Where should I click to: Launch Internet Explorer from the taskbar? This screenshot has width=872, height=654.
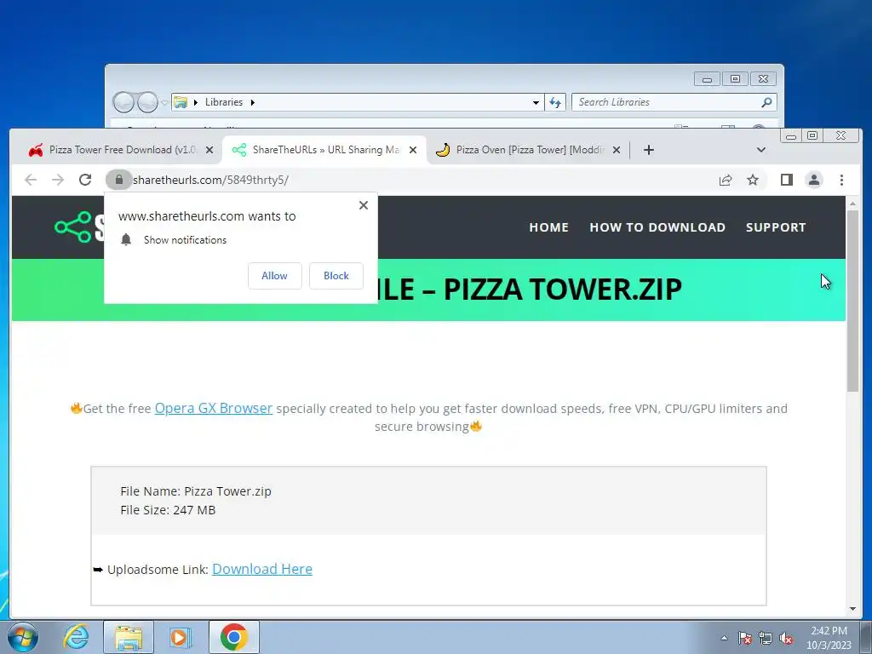76,637
